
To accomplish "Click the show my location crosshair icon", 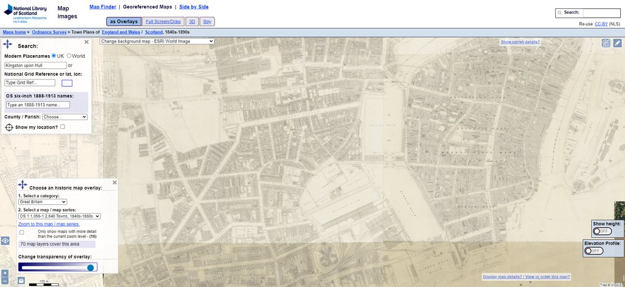I will (9, 127).
